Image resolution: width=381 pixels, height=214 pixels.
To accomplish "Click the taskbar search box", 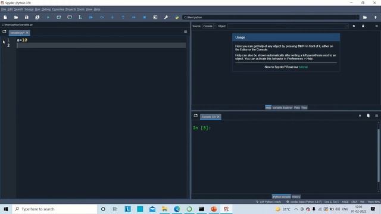I will (x=55, y=209).
